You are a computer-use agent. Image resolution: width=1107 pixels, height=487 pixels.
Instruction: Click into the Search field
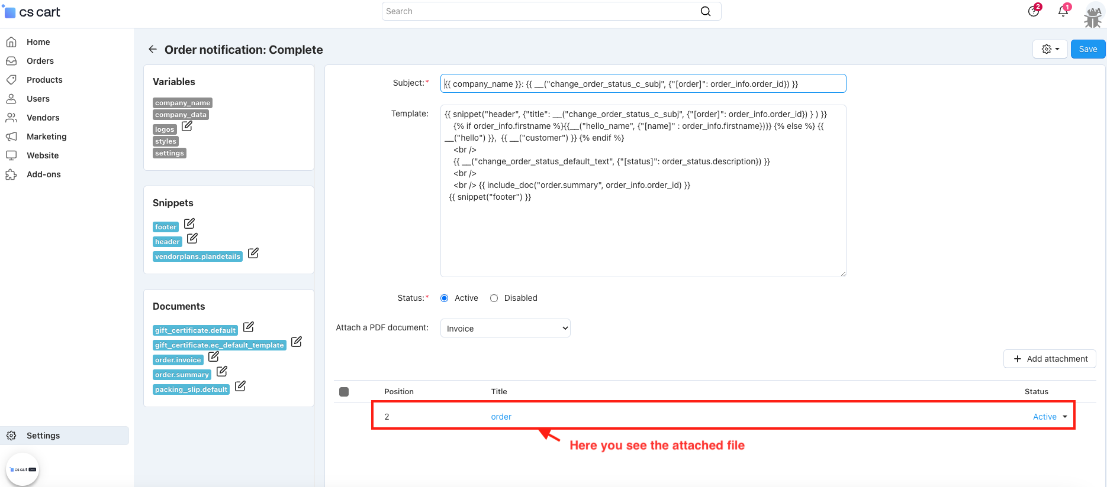(x=542, y=11)
